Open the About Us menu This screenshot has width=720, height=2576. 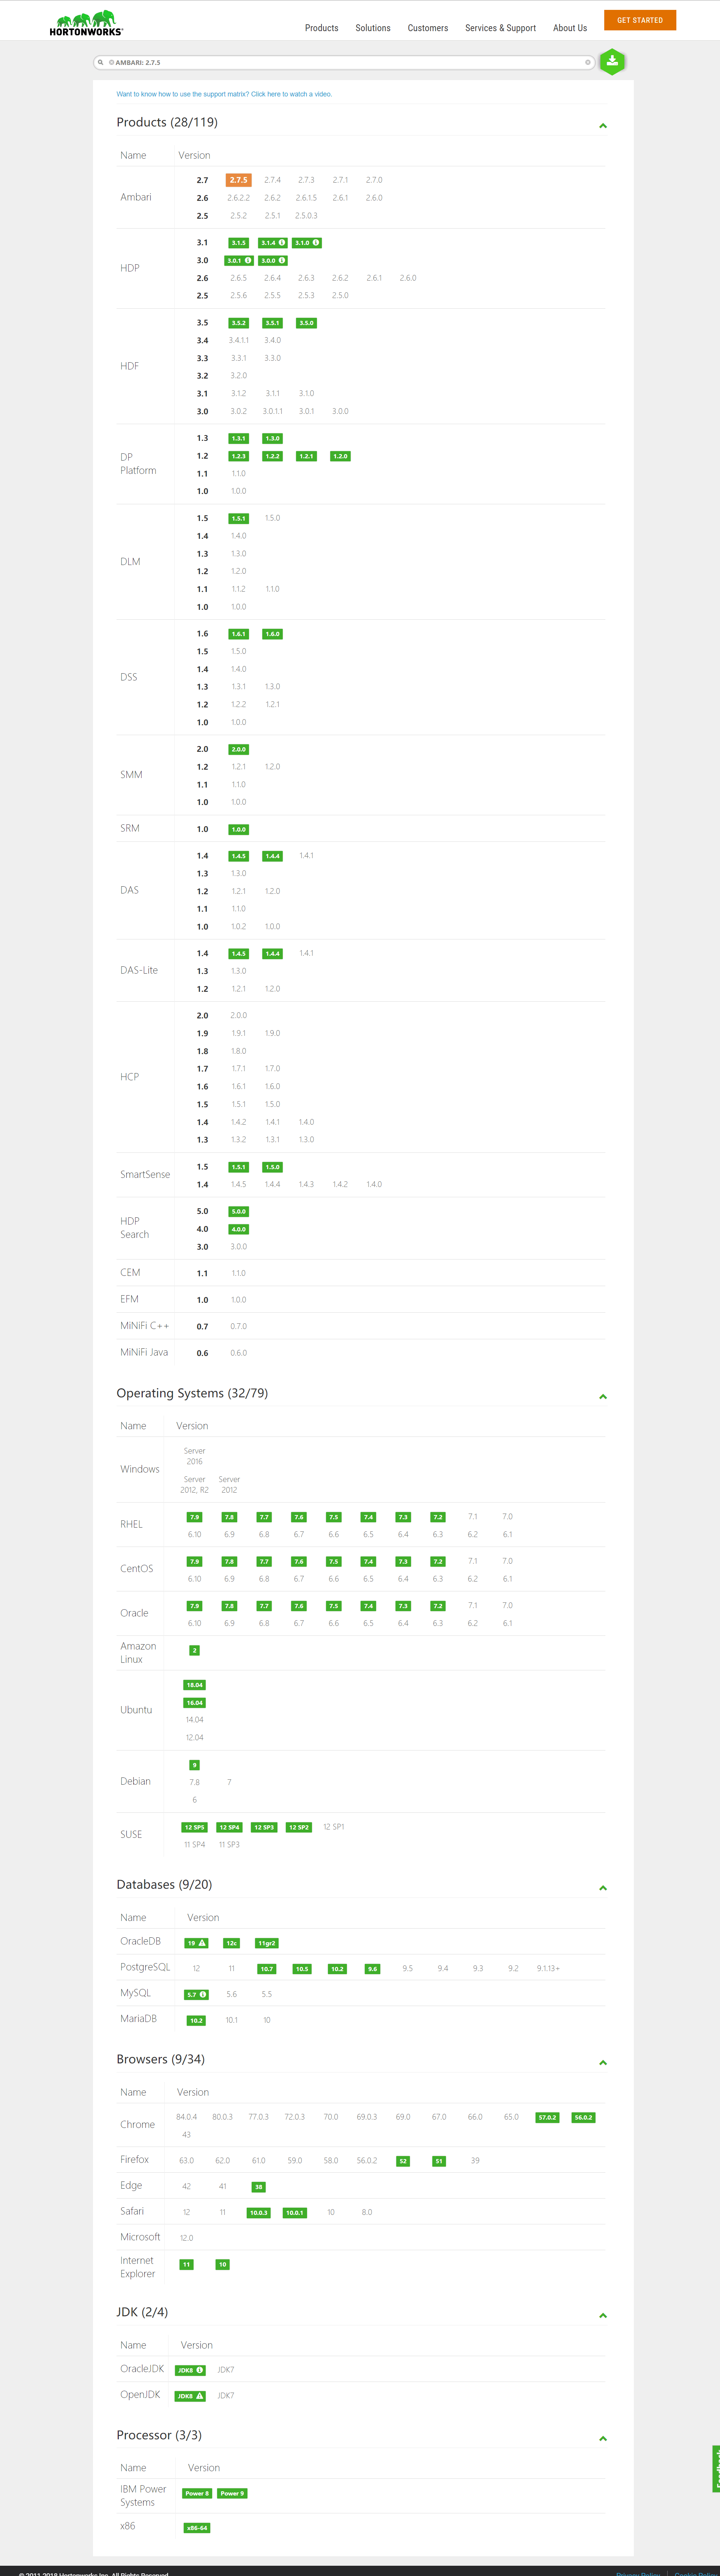pyautogui.click(x=570, y=28)
